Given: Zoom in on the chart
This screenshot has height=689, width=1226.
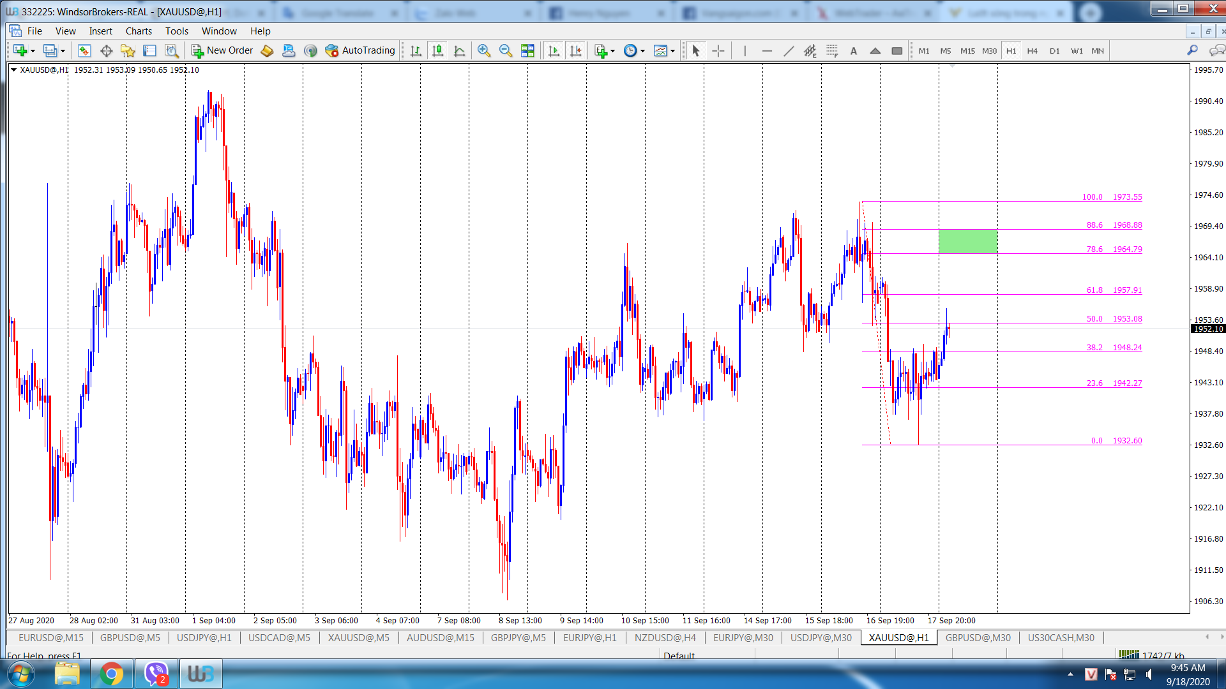Looking at the screenshot, I should tap(484, 50).
